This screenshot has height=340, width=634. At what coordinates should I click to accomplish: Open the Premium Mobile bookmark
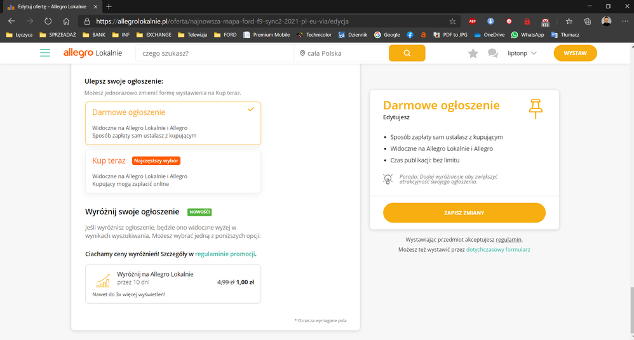pyautogui.click(x=266, y=35)
